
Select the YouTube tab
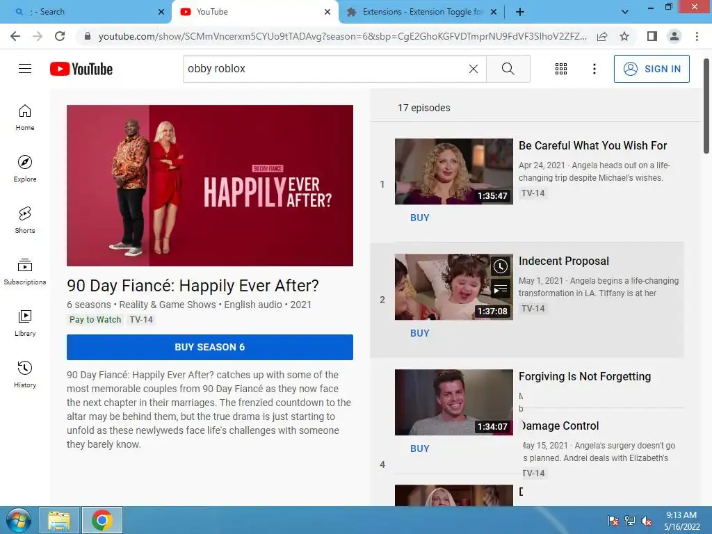coord(254,12)
